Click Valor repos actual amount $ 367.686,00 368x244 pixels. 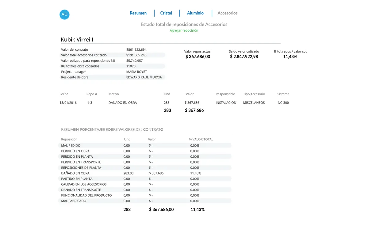[198, 57]
